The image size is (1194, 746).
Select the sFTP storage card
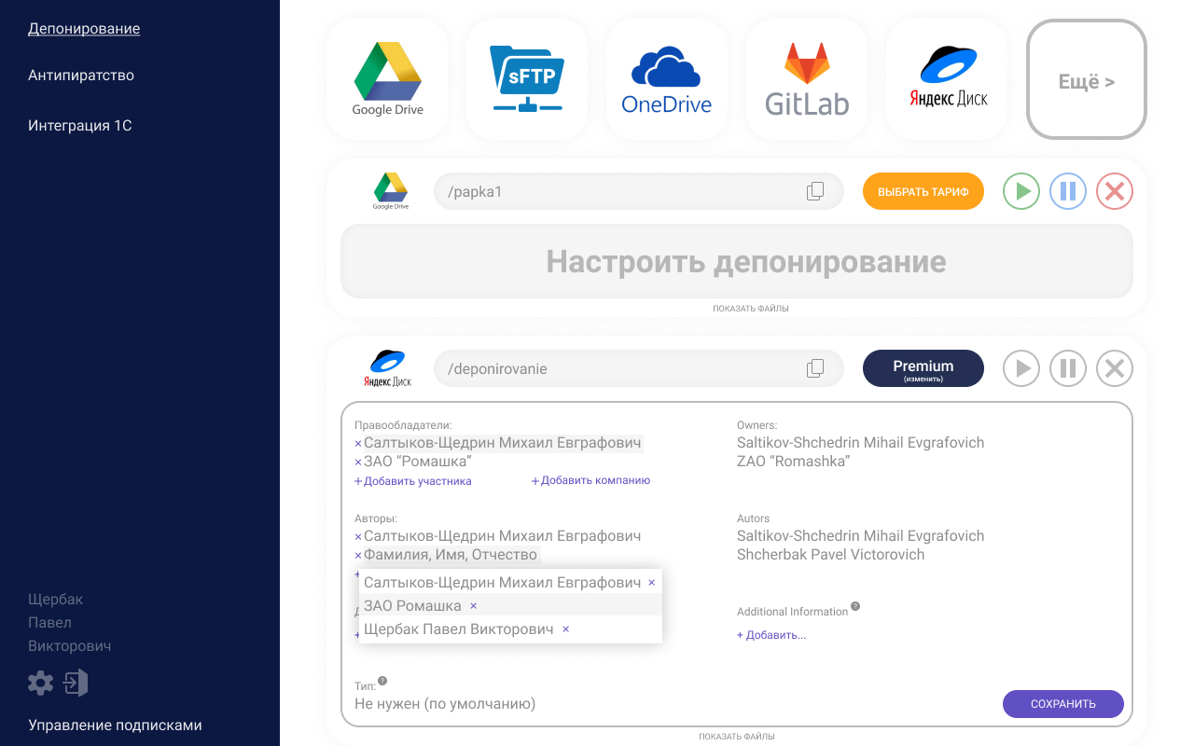[527, 79]
